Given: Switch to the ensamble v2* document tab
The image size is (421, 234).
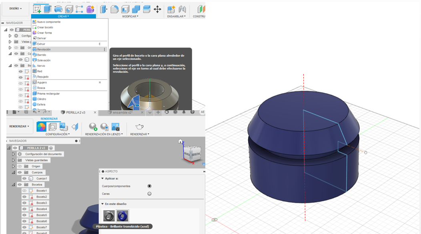Looking at the screenshot, I should [122, 113].
